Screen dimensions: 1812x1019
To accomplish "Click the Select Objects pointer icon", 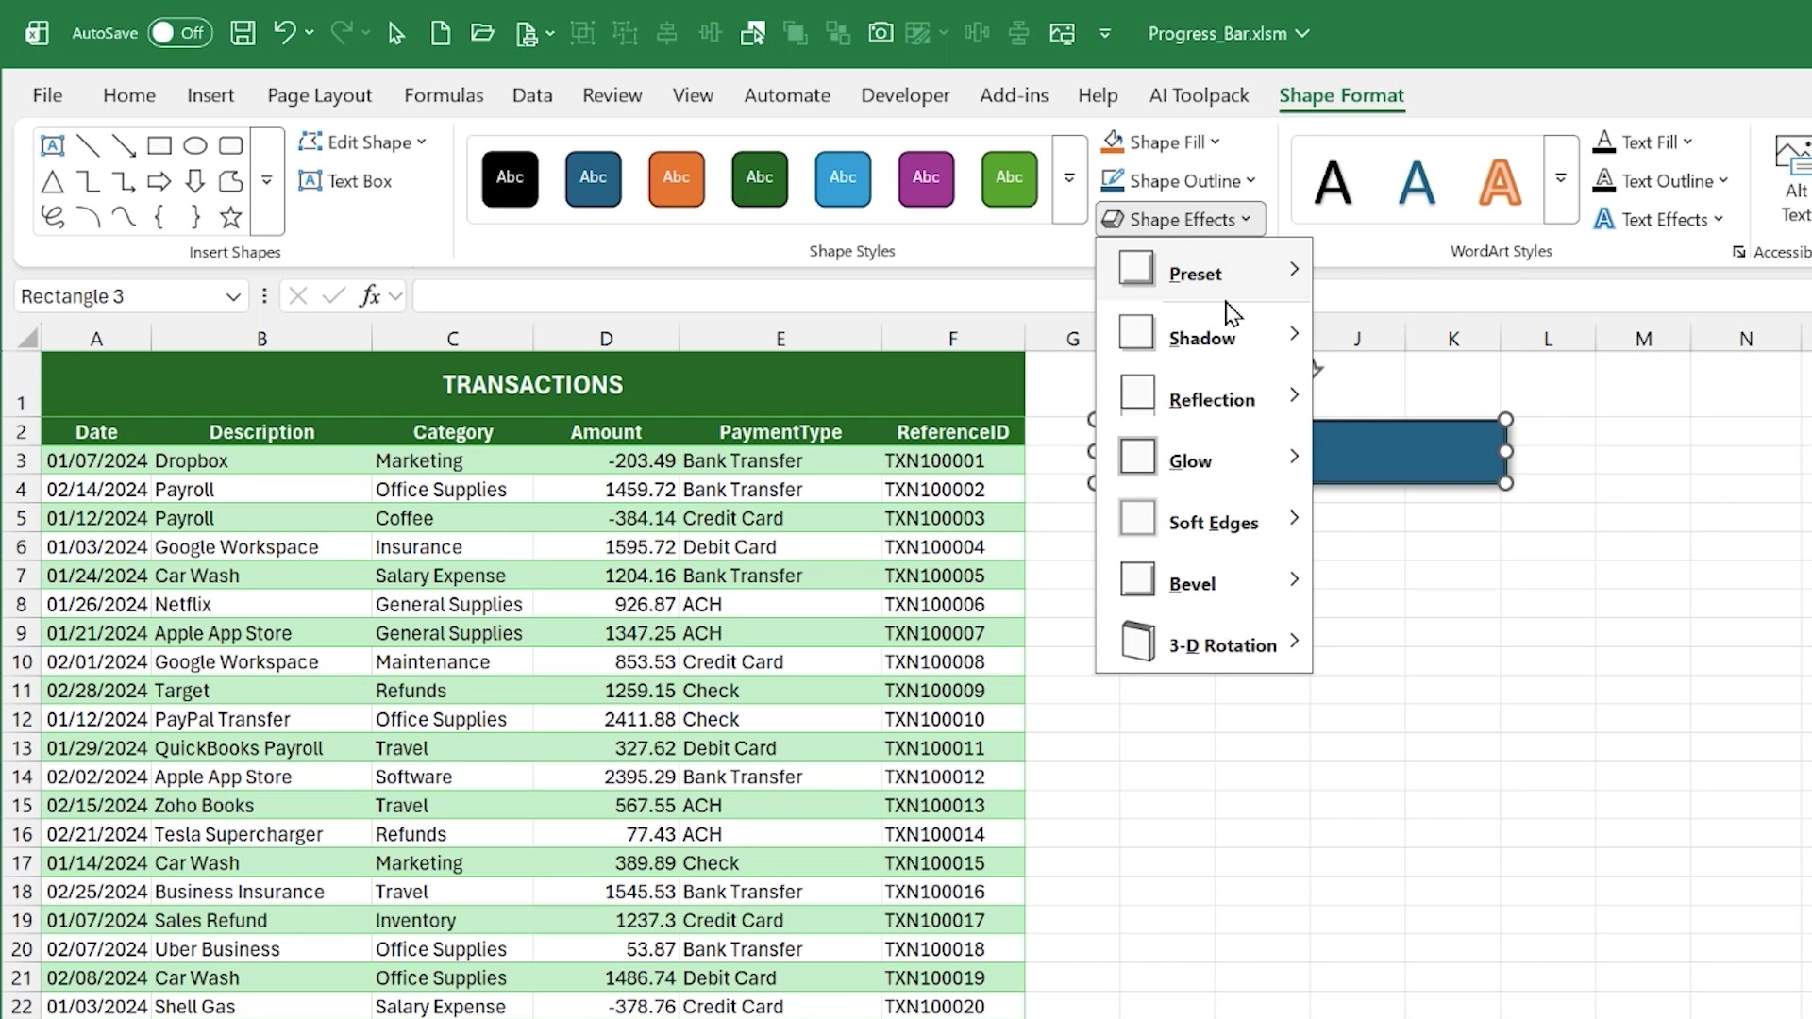I will 396,33.
